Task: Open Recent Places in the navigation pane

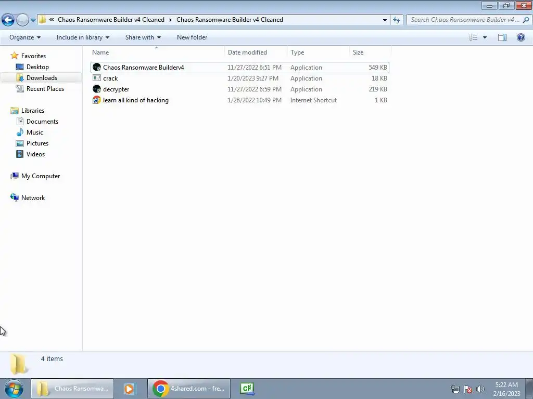Action: click(45, 88)
